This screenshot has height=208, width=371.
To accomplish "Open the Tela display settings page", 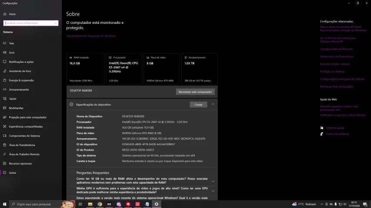I will coord(31,43).
